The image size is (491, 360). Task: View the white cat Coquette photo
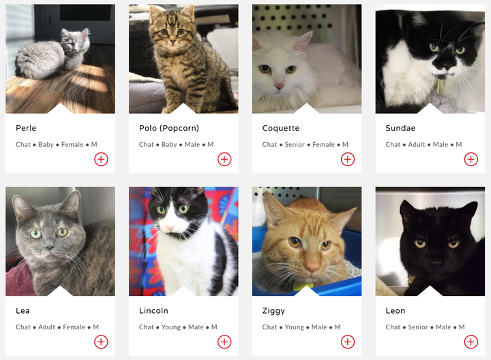click(x=307, y=59)
